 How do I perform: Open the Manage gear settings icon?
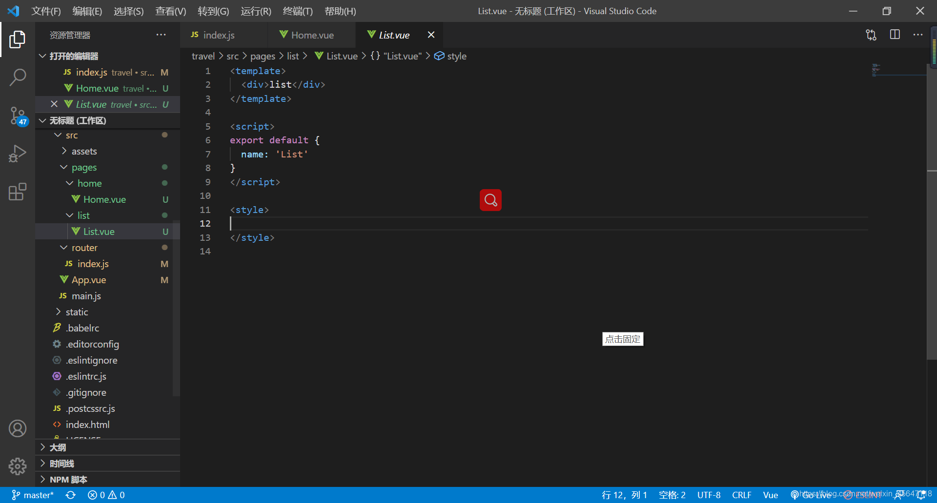tap(18, 466)
